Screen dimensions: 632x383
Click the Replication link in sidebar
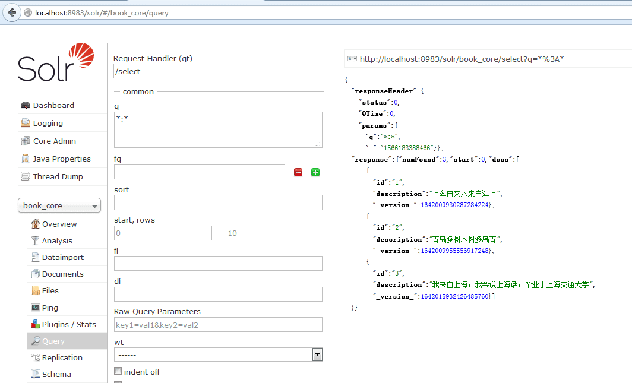(x=62, y=357)
